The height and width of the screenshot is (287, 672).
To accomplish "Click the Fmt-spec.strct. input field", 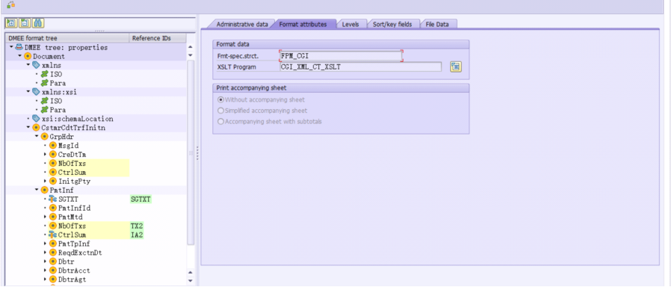I will click(341, 55).
